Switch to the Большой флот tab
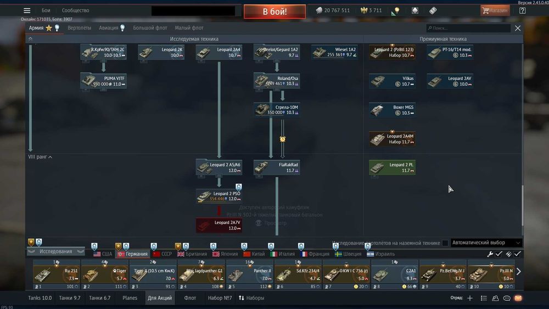549x309 pixels. pyautogui.click(x=150, y=28)
